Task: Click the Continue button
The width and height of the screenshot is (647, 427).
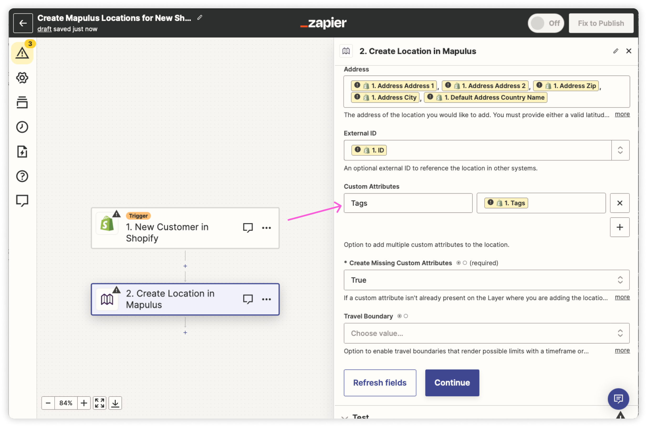Action: [x=452, y=383]
